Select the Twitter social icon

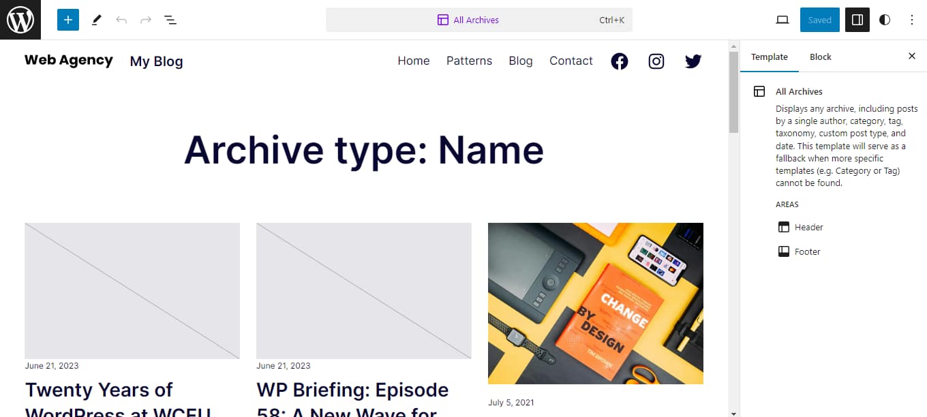[x=693, y=61]
